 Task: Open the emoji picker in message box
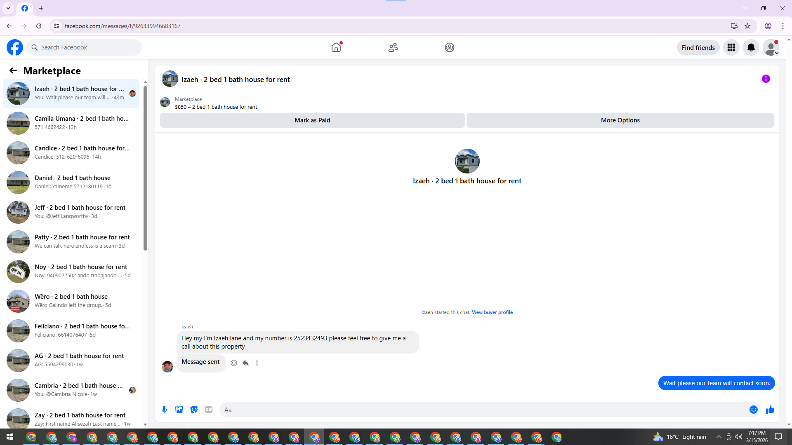tap(754, 410)
